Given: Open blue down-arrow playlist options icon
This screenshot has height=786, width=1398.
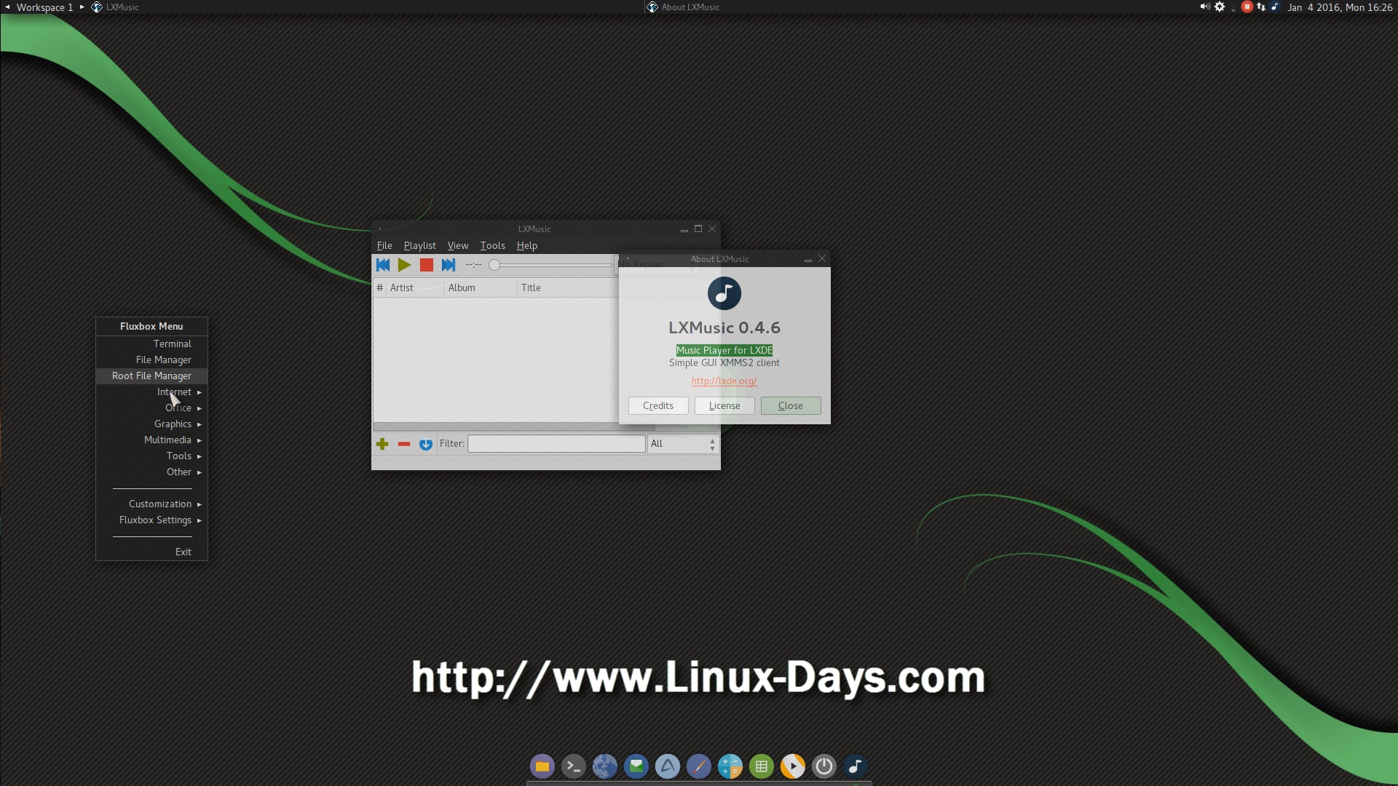Looking at the screenshot, I should (426, 444).
